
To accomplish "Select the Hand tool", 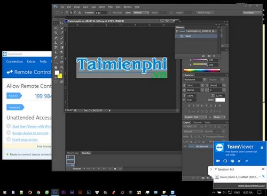I will pos(56,68).
